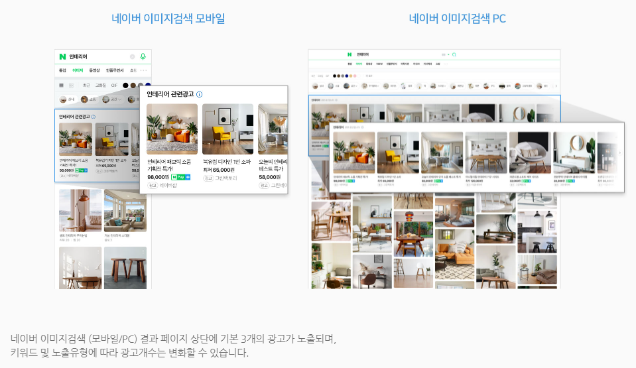The height and width of the screenshot is (368, 636).
Task: Open ad titled 북유럽 디자인 1인 소파
Action: [227, 162]
